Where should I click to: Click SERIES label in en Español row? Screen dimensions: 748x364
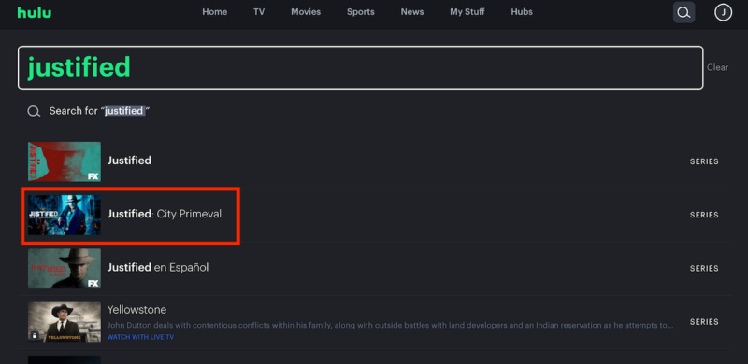[x=704, y=268]
